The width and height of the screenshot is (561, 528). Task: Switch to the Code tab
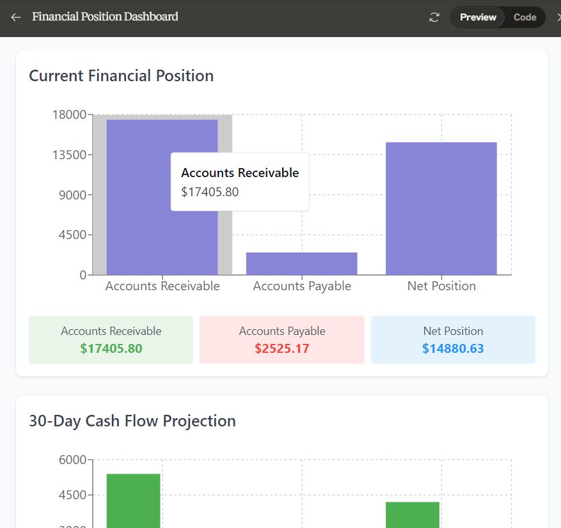(x=525, y=17)
